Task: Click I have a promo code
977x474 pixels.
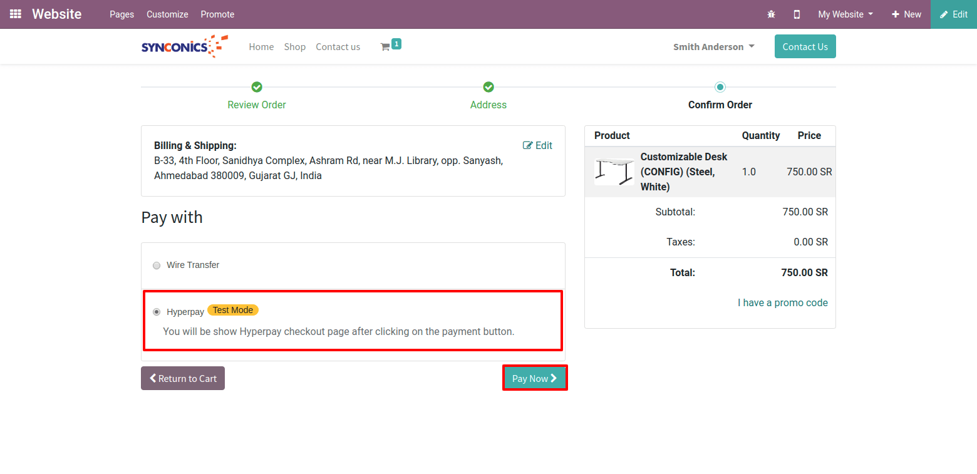Action: pos(783,302)
